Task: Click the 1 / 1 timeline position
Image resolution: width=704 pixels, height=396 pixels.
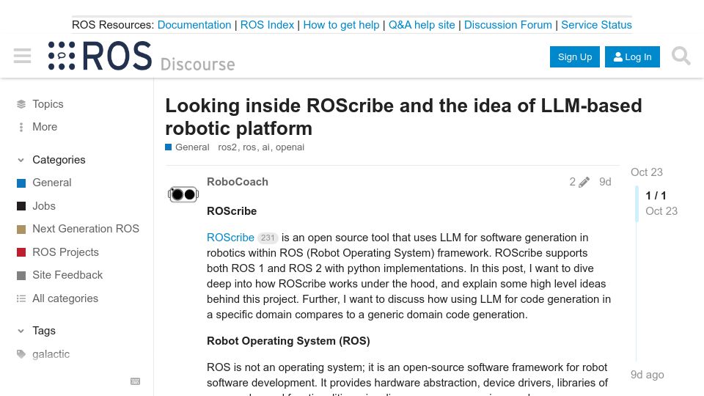Action: click(656, 196)
